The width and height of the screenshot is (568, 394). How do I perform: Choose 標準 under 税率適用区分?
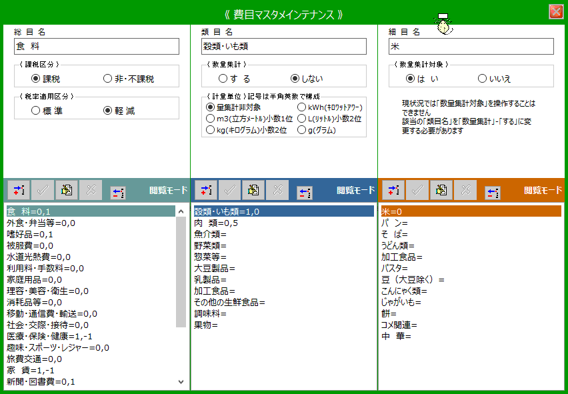(35, 111)
